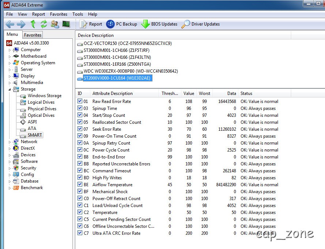
Task: Click the Device Description column header
Action: (x=183, y=35)
